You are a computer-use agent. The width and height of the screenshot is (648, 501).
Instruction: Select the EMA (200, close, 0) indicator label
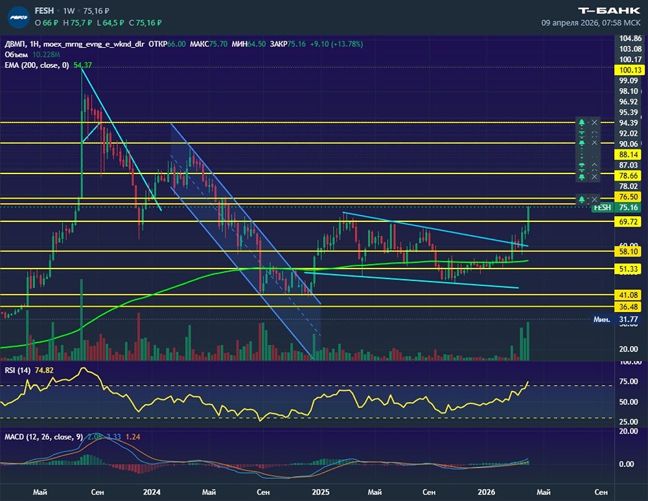pos(36,65)
